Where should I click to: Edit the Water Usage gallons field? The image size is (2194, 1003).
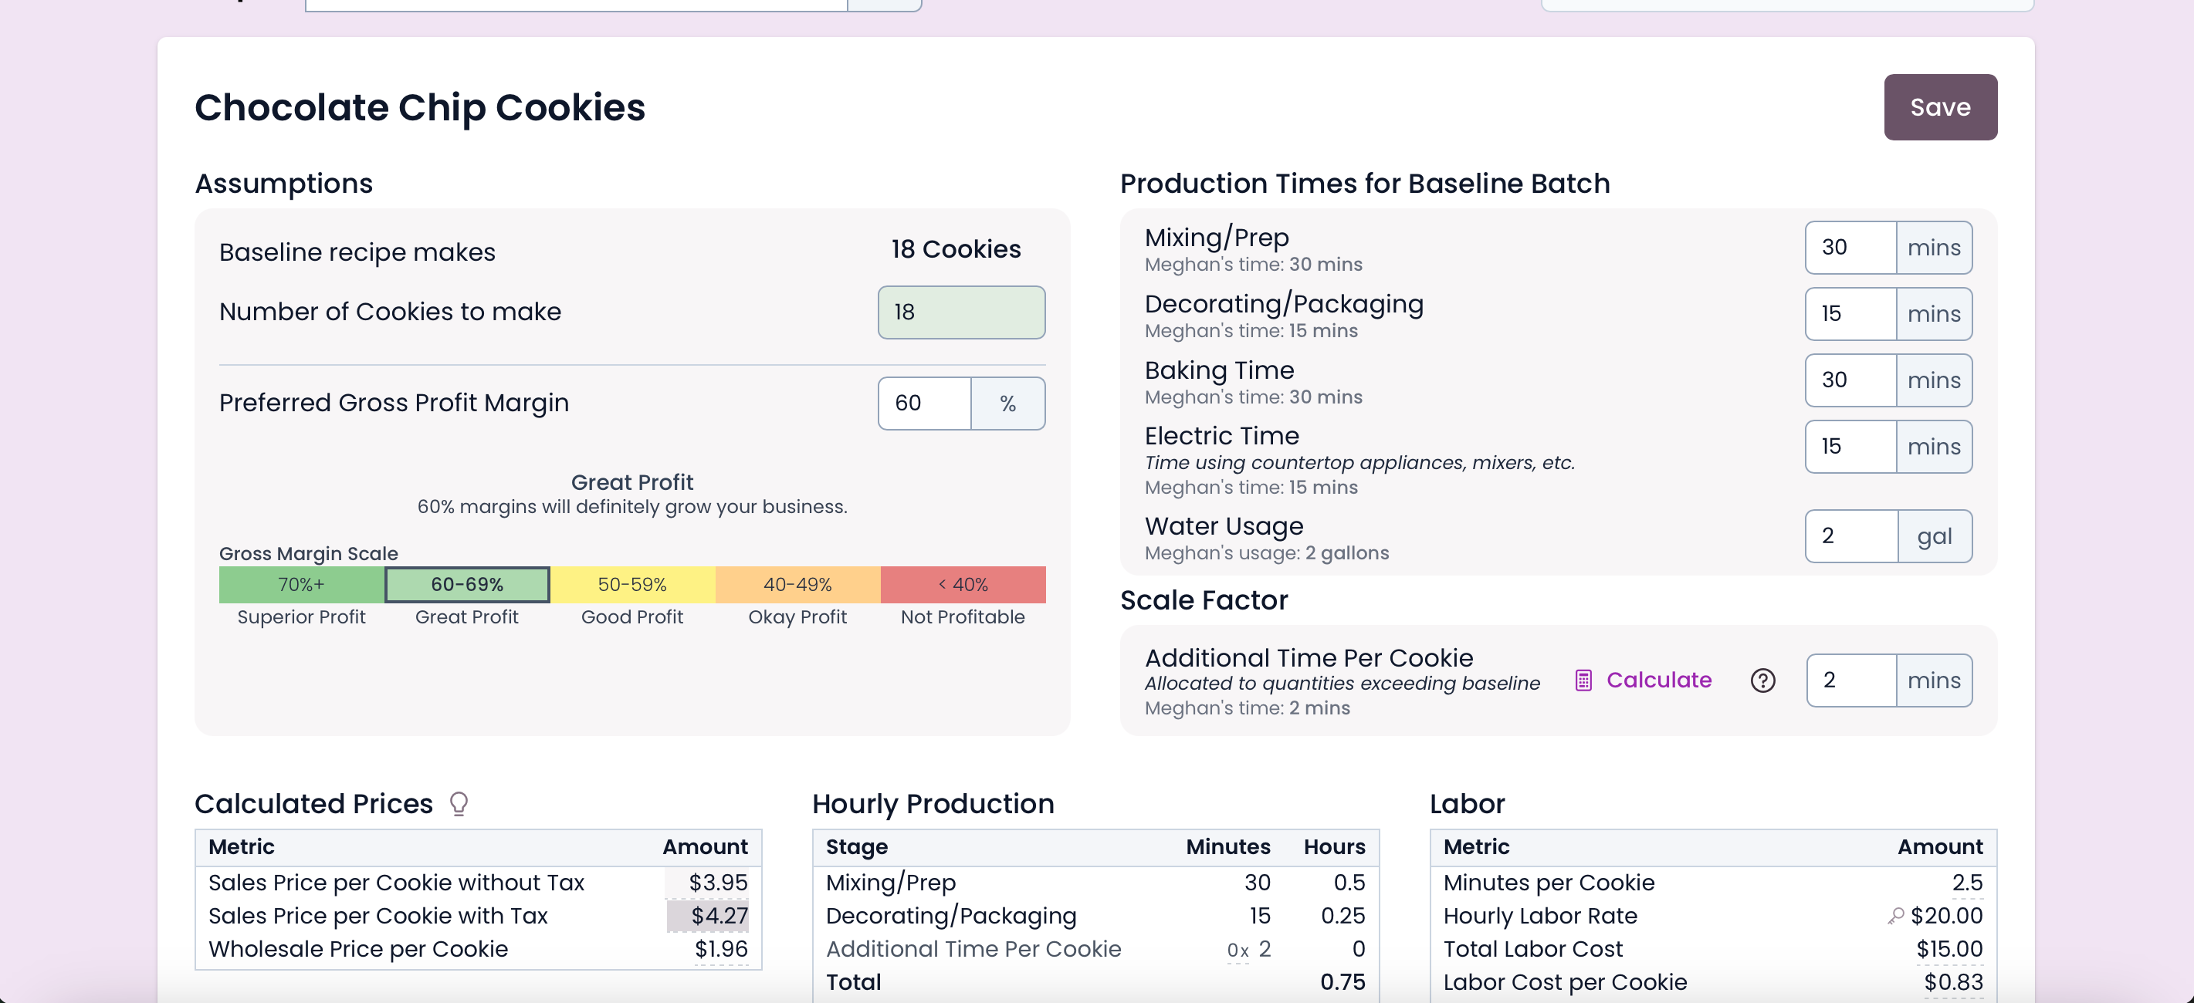(x=1850, y=536)
